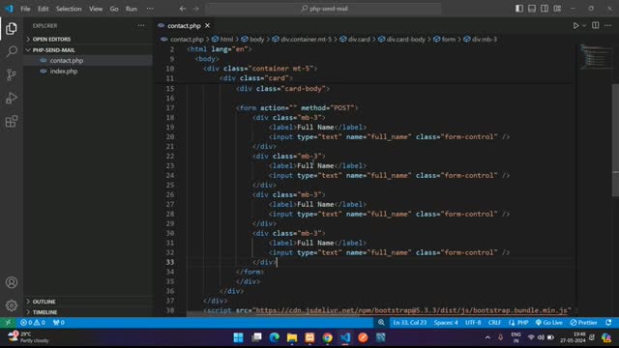
Task: Change encoding via UTF-8 status item
Action: tap(473, 322)
